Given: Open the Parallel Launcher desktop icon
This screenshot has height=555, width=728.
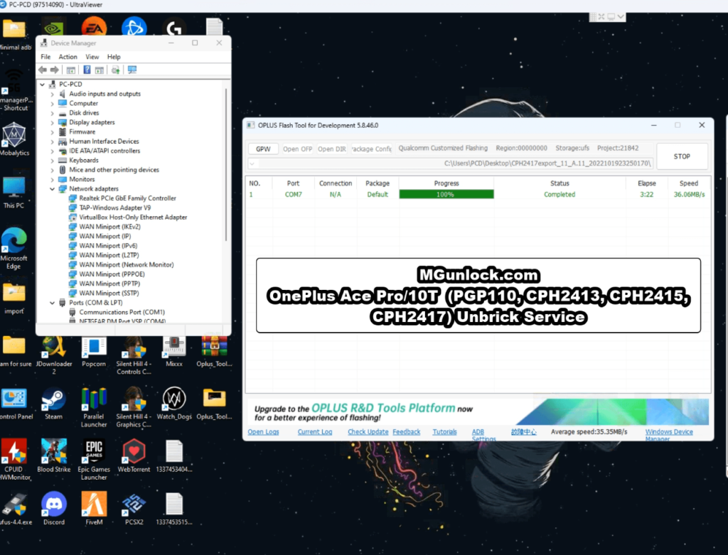Looking at the screenshot, I should click(x=94, y=407).
